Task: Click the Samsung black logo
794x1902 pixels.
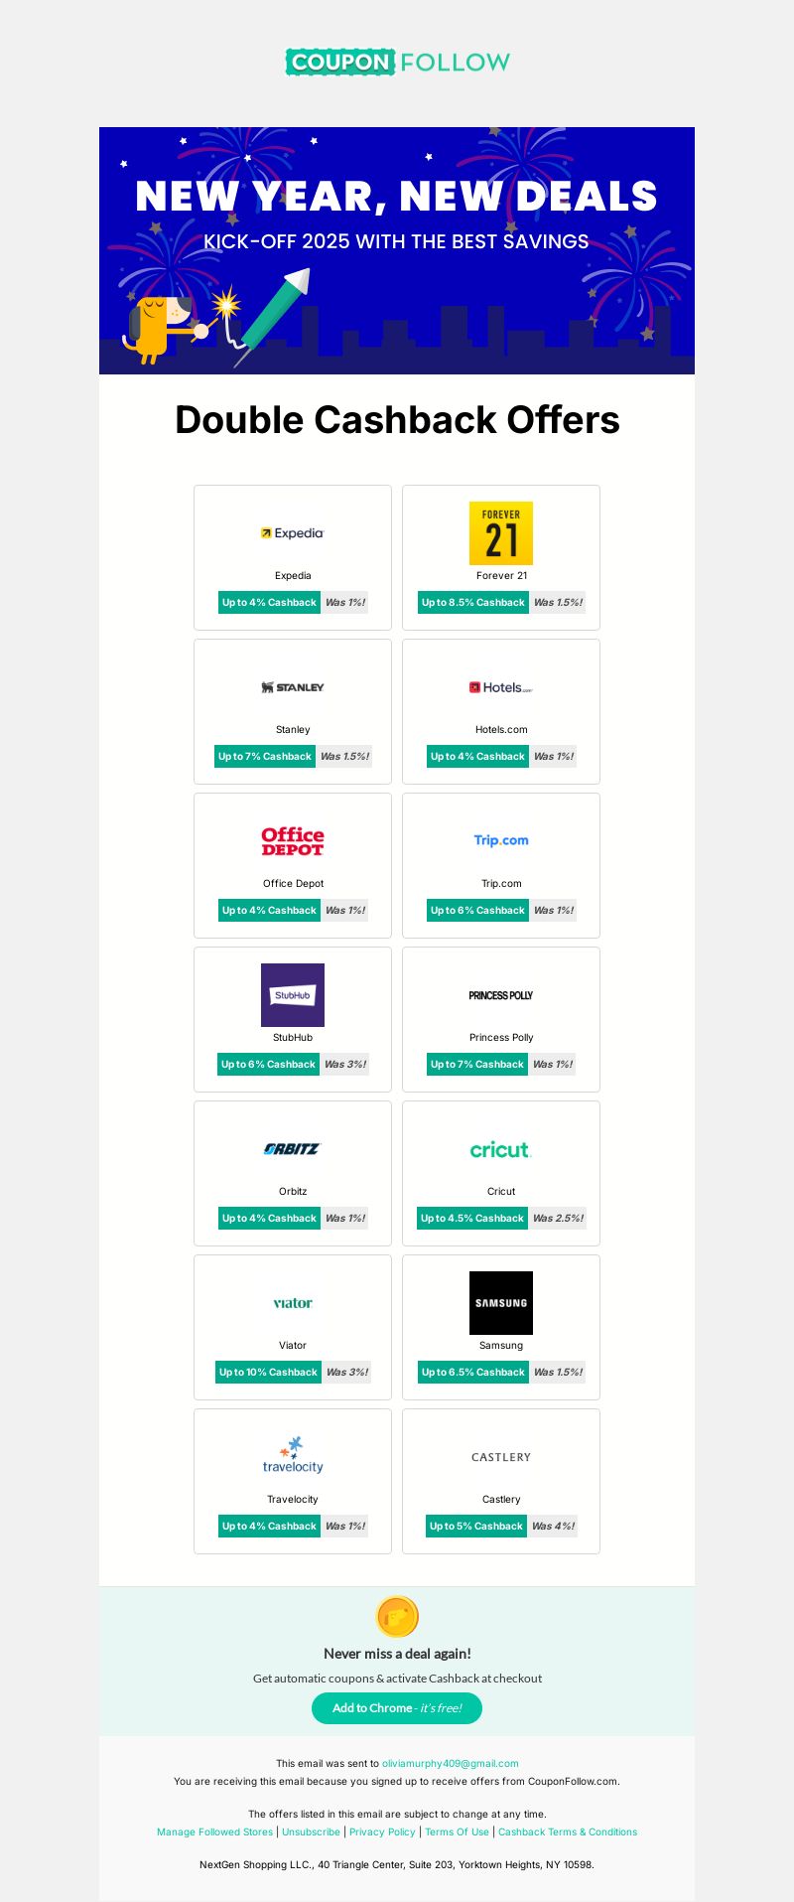Action: 501,1303
